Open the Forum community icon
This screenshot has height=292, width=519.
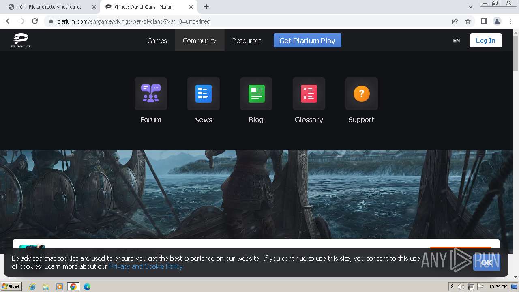coord(151,94)
